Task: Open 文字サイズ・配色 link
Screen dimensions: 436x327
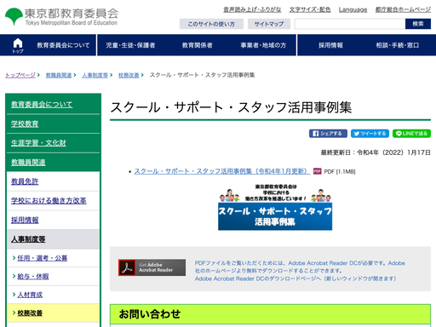Action: coord(310,9)
